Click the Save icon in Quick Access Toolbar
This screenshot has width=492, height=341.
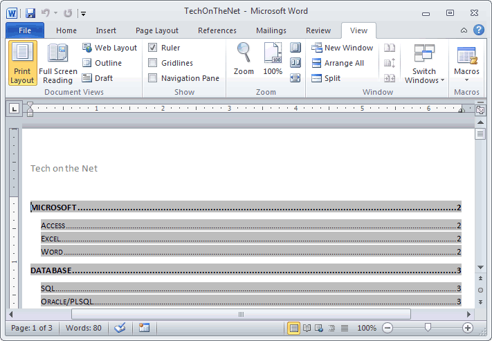30,13
